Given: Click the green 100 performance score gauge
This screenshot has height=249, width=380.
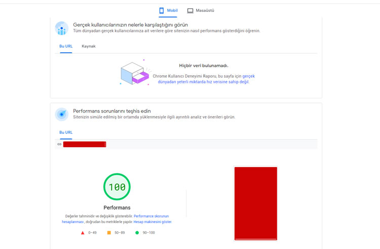Looking at the screenshot, I should tap(117, 187).
